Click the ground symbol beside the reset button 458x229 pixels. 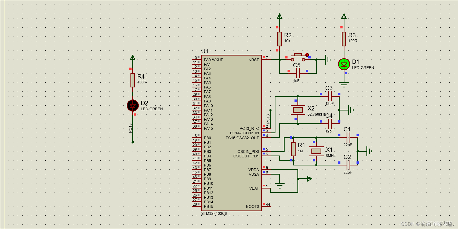[x=328, y=60]
